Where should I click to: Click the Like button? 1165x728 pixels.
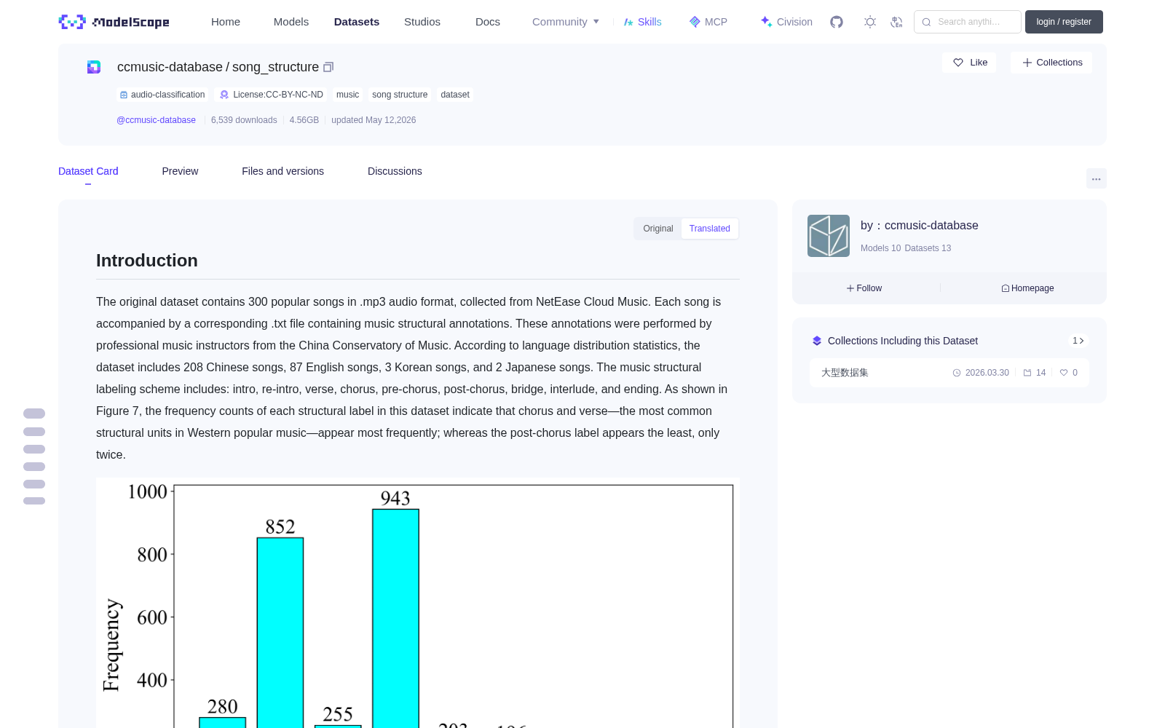tap(969, 63)
